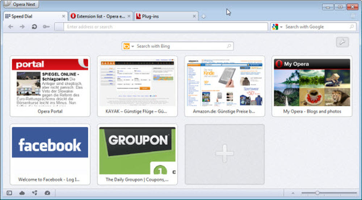Screen dimensions: 362x200
Task: Click the address bar input field
Action: pyautogui.click(x=167, y=27)
